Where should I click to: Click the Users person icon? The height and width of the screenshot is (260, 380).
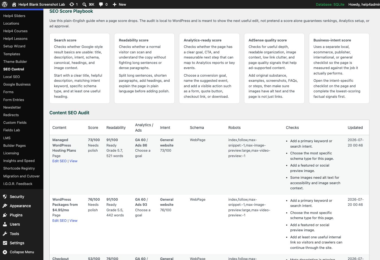5,224
